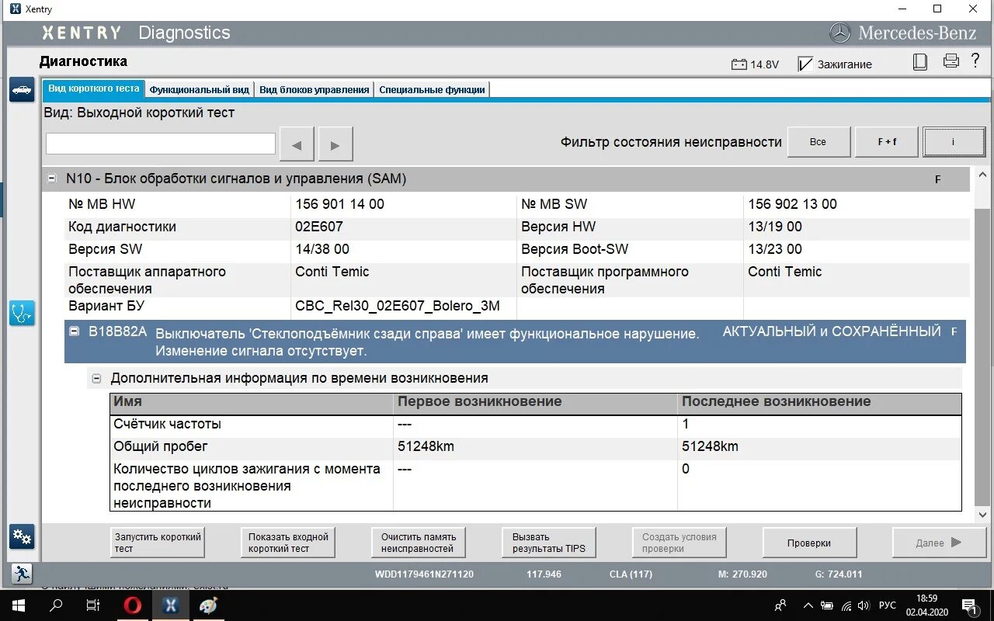The image size is (994, 621).
Task: Switch to Вид блоков управления tab
Action: 314,89
